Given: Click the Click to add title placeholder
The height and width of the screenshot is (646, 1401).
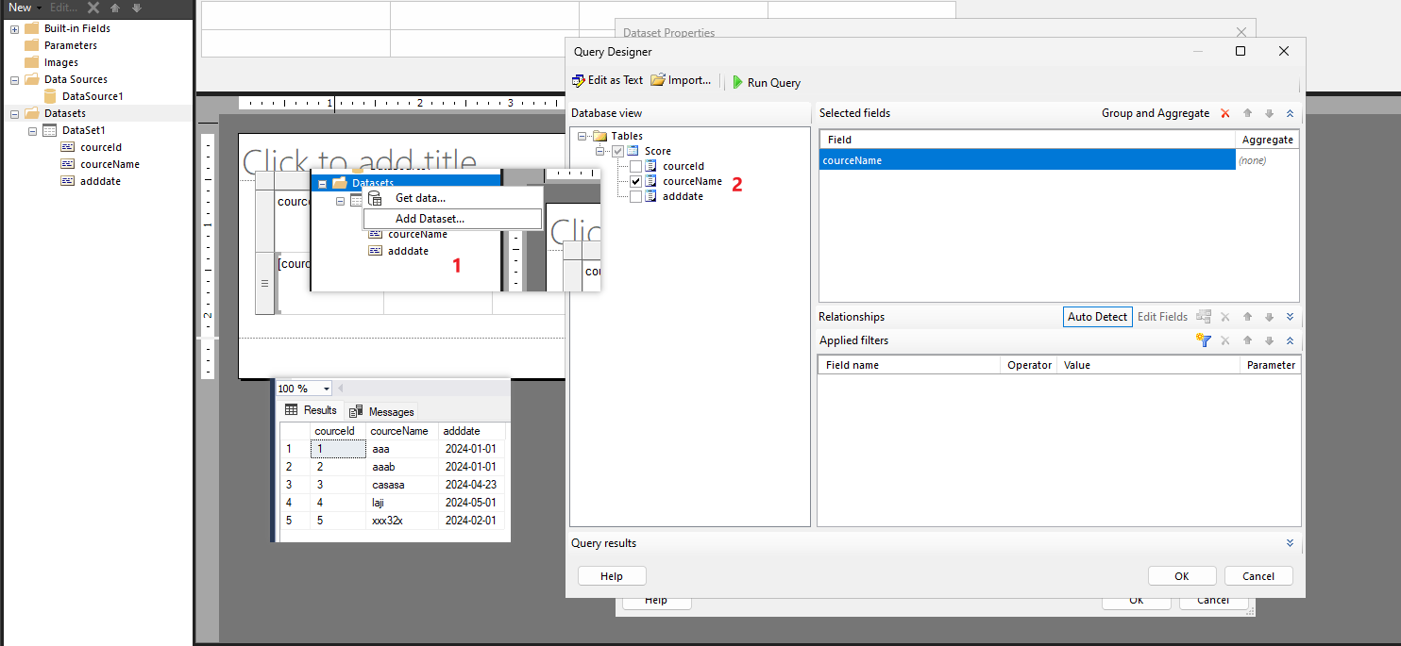Looking at the screenshot, I should [359, 161].
